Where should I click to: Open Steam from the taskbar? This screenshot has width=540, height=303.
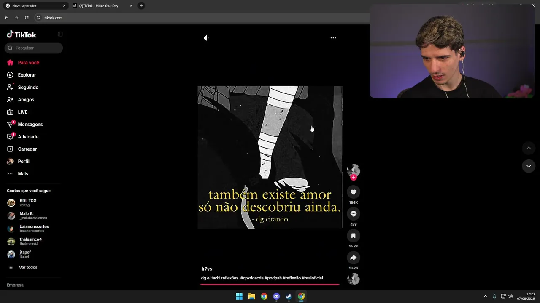pos(289,296)
